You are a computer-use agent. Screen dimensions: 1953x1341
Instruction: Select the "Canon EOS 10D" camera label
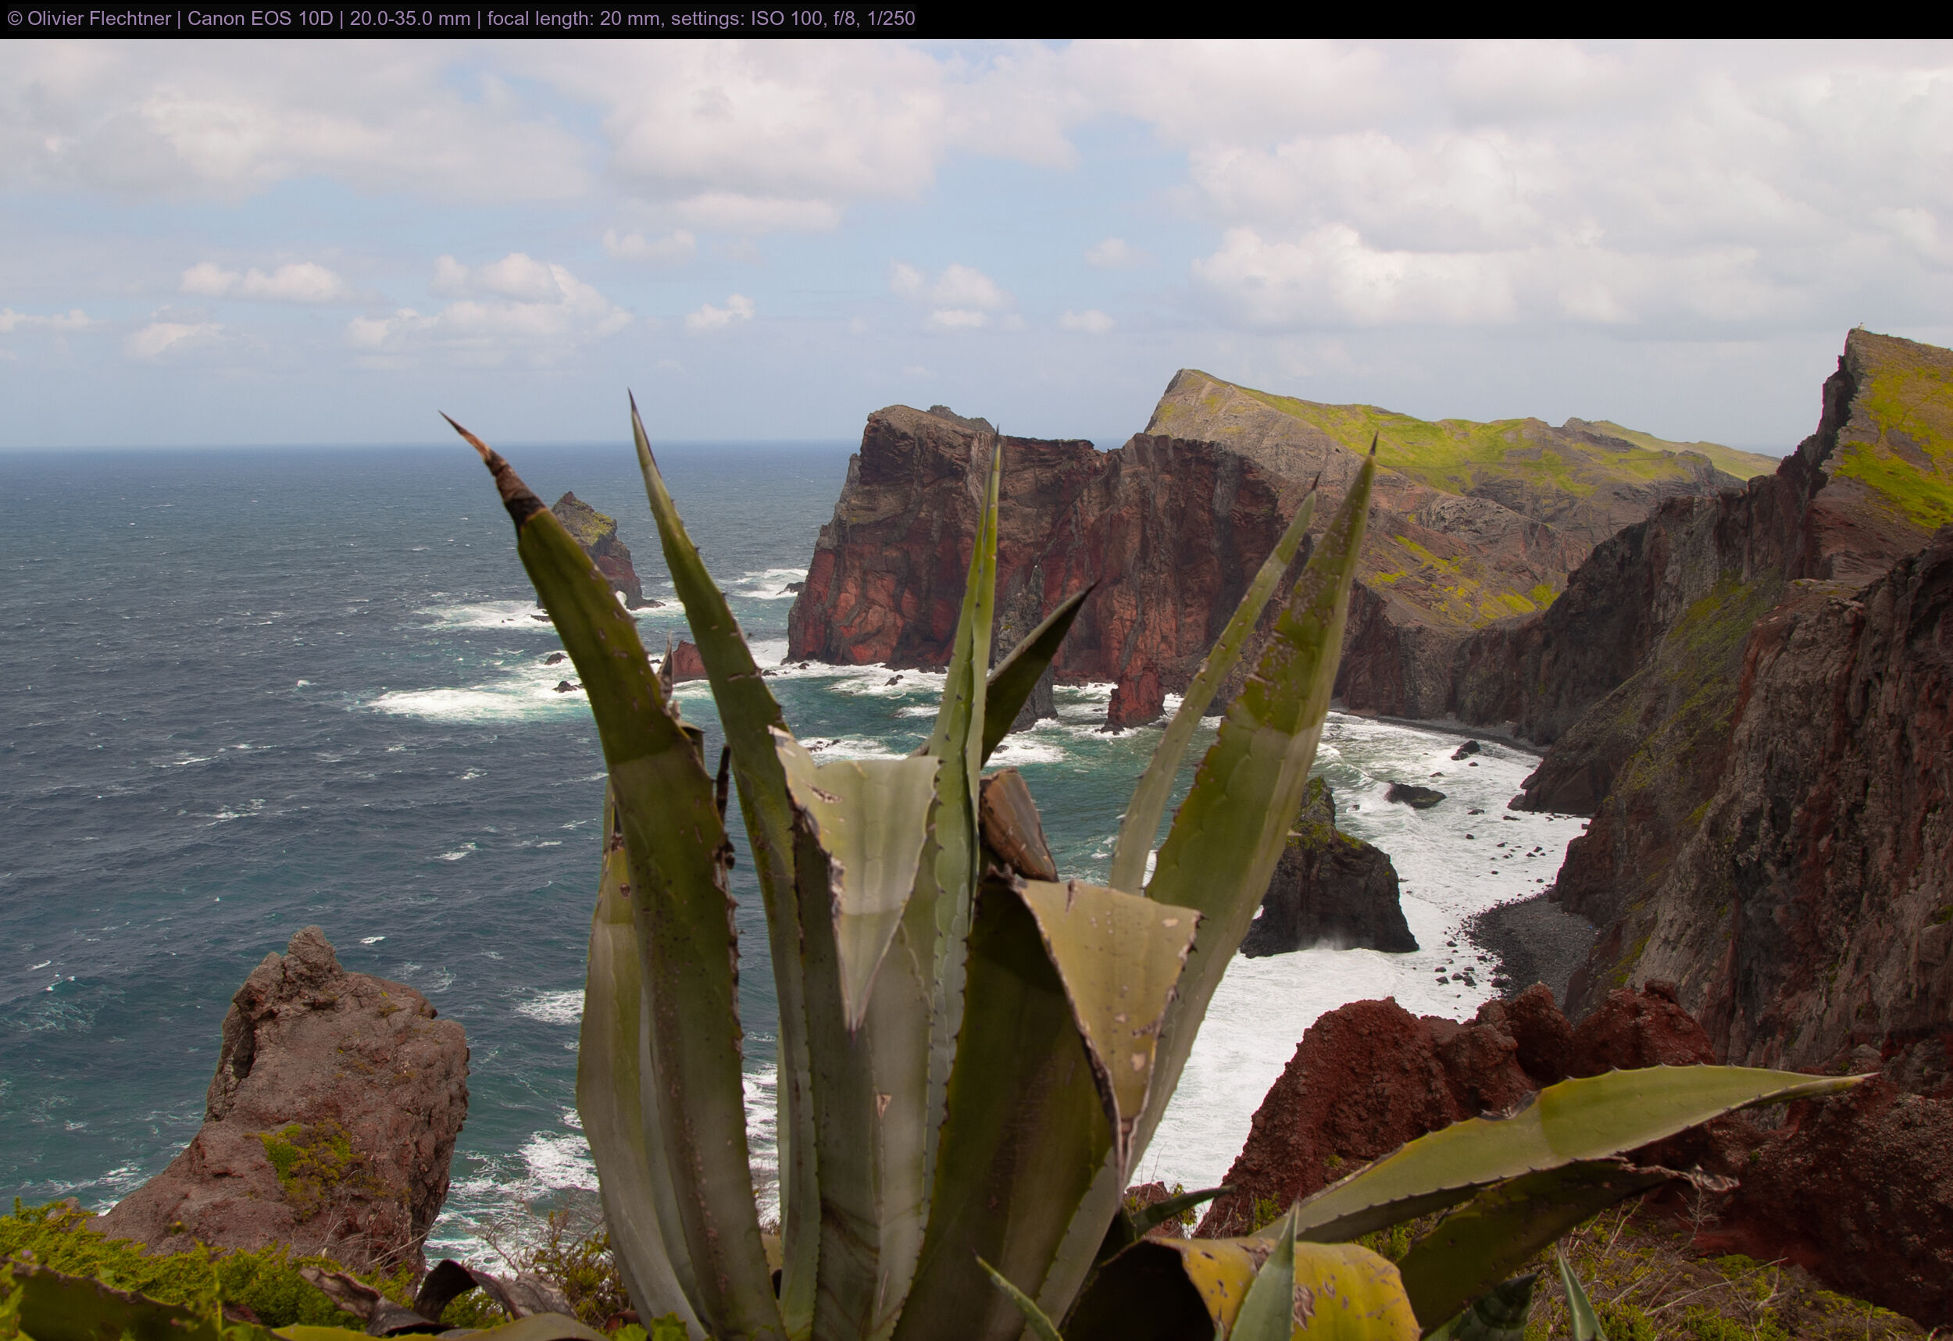(x=259, y=19)
